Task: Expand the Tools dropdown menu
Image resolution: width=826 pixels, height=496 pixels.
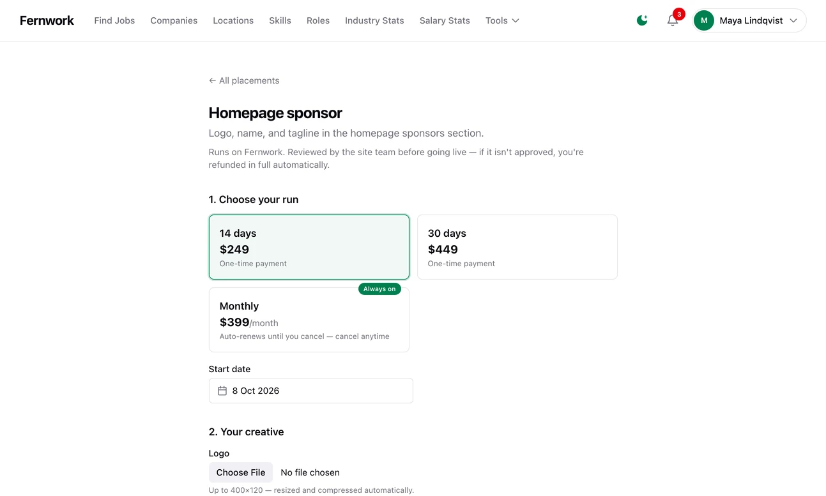Action: click(x=502, y=20)
